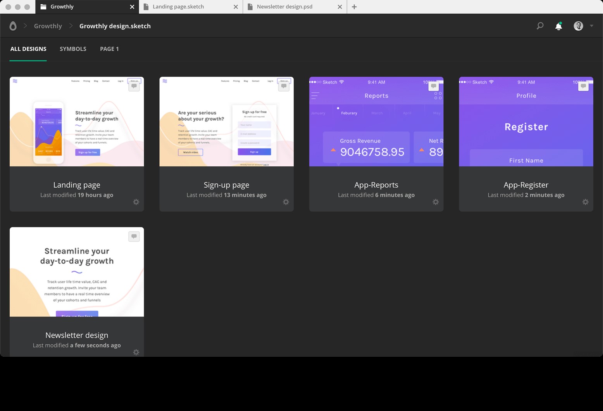The height and width of the screenshot is (411, 603).
Task: Open comments on Newsletter design card
Action: point(134,236)
